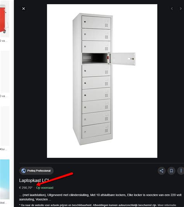184x207 pixels.
Task: Select the red cabinet thumbnail on the left
Action: coord(5,19)
